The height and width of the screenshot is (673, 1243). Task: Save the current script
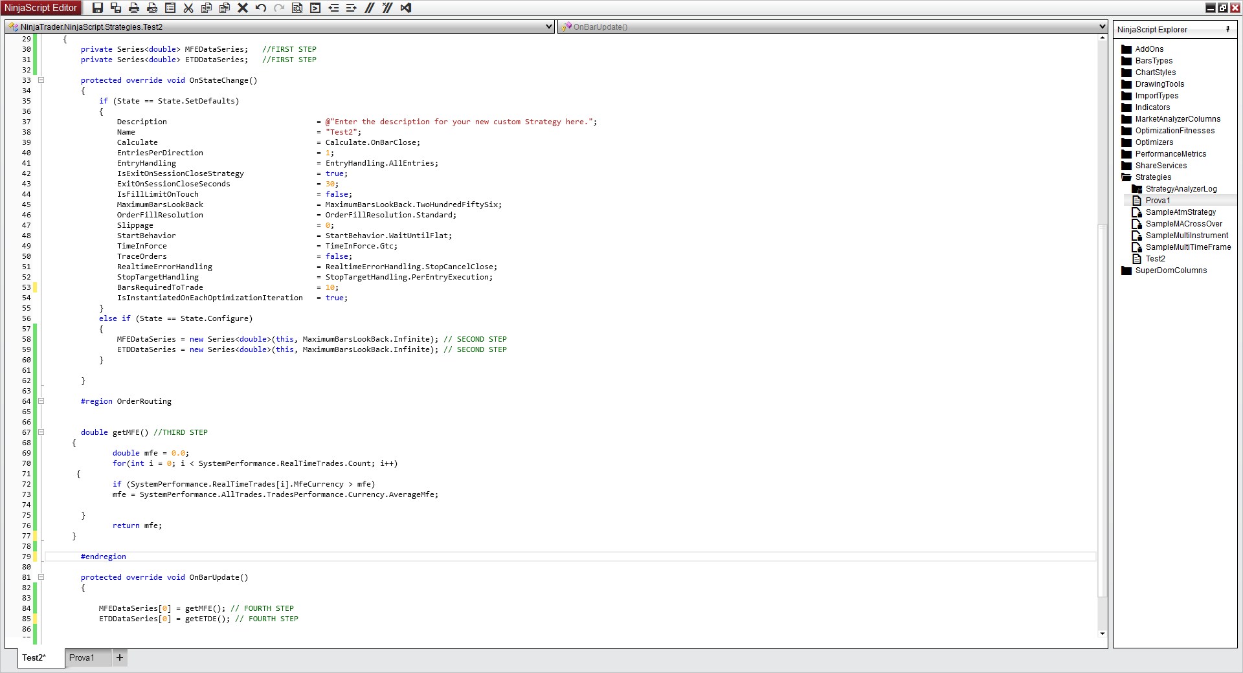click(x=98, y=8)
